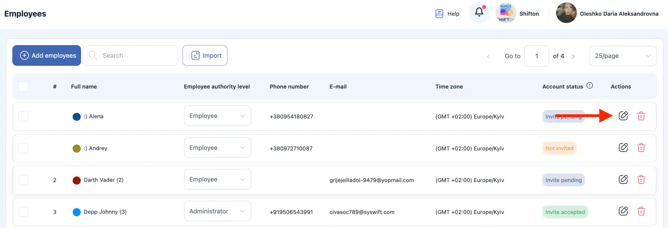Click the edit icon for Alena
The width and height of the screenshot is (668, 228).
coord(623,116)
